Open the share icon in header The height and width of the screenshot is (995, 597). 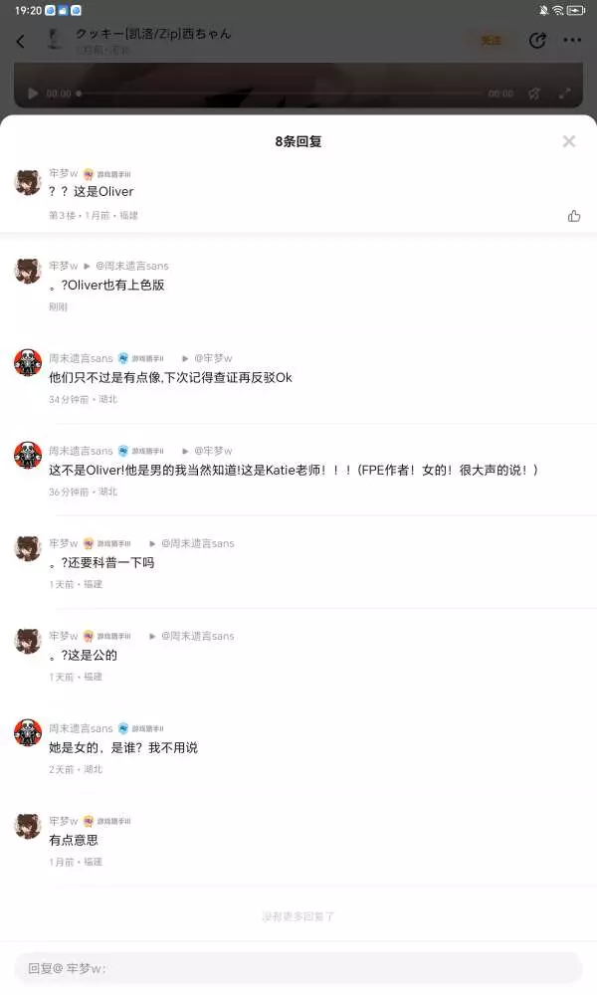tap(537, 40)
